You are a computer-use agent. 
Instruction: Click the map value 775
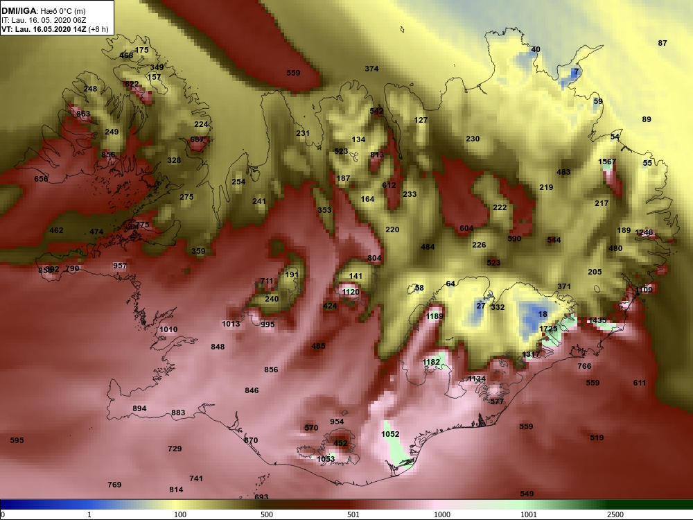click(142, 225)
